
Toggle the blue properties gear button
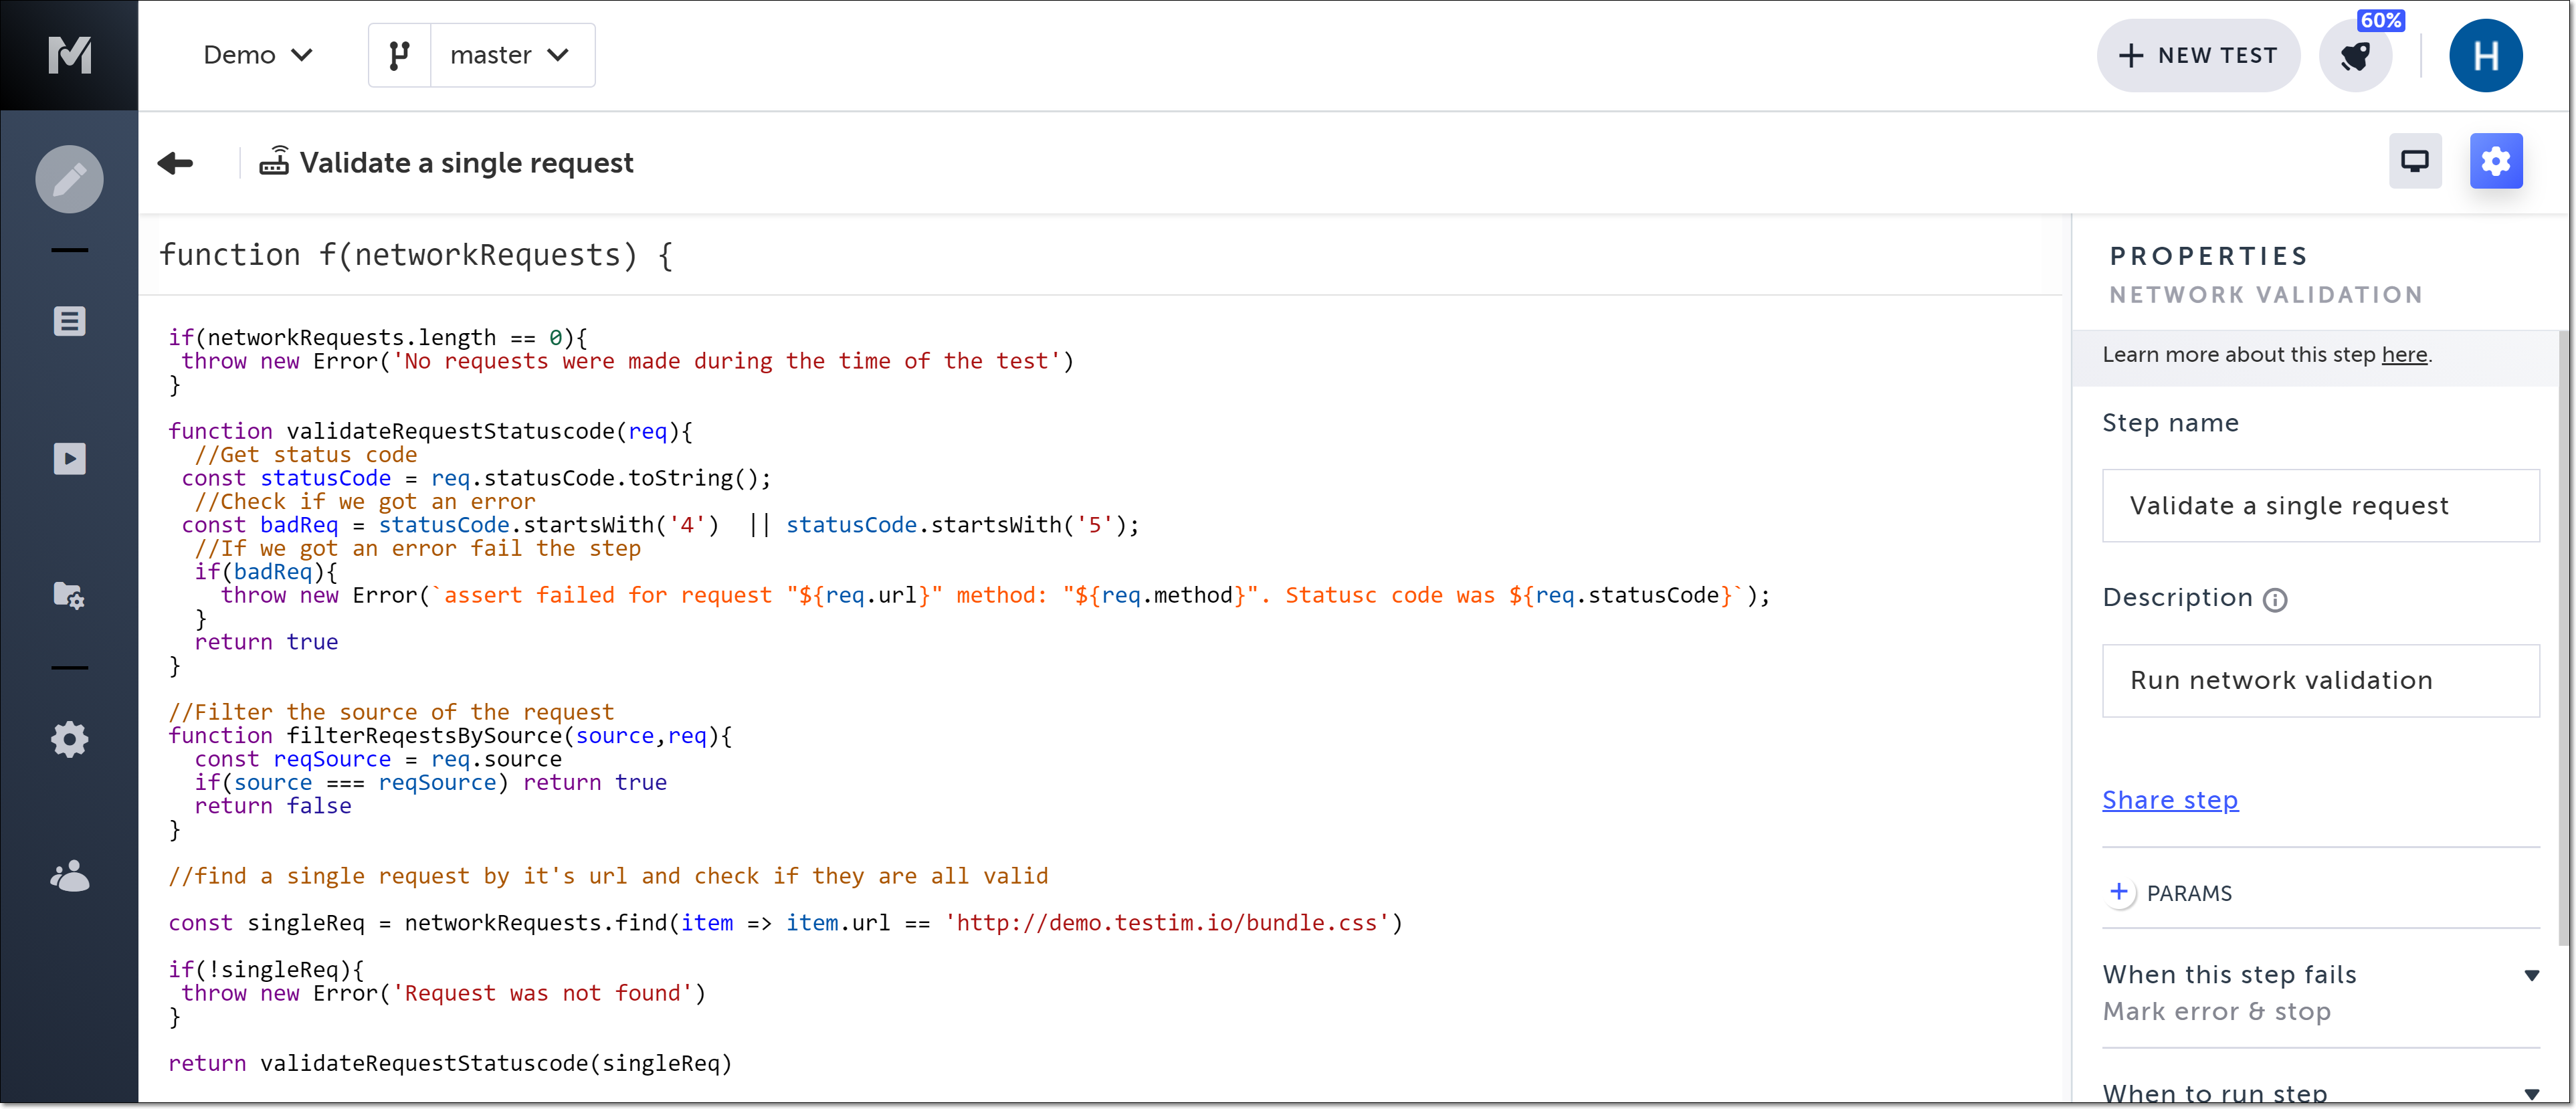(x=2495, y=161)
